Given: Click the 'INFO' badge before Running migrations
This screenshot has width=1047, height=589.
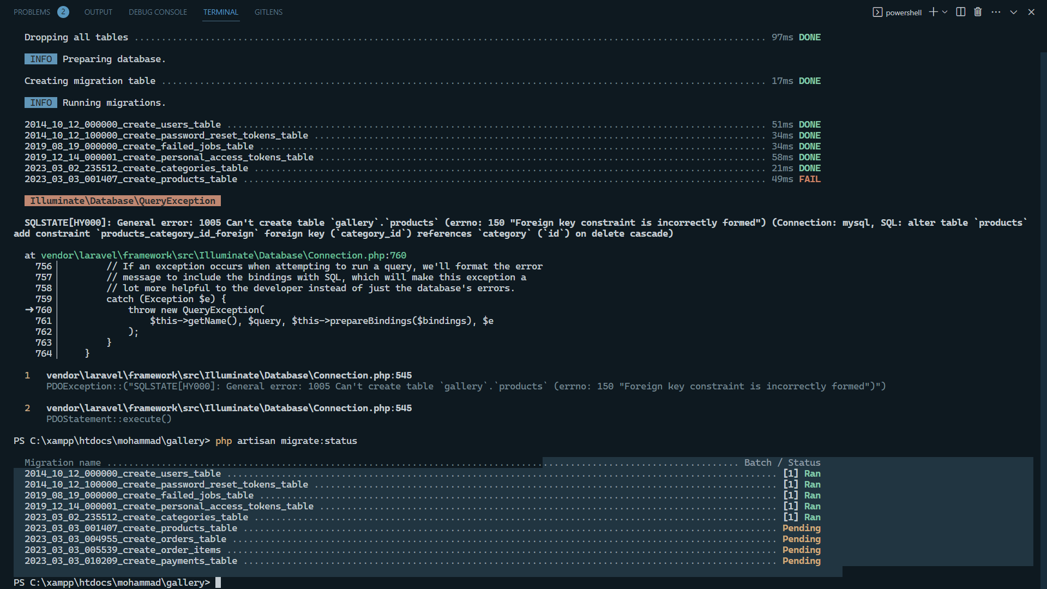Looking at the screenshot, I should tap(41, 103).
